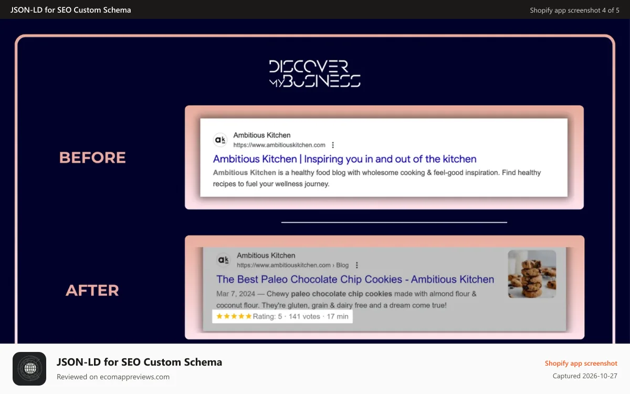Click the https://www.ambitiouskitchen.com URL in Before result
The width and height of the screenshot is (630, 394).
279,145
